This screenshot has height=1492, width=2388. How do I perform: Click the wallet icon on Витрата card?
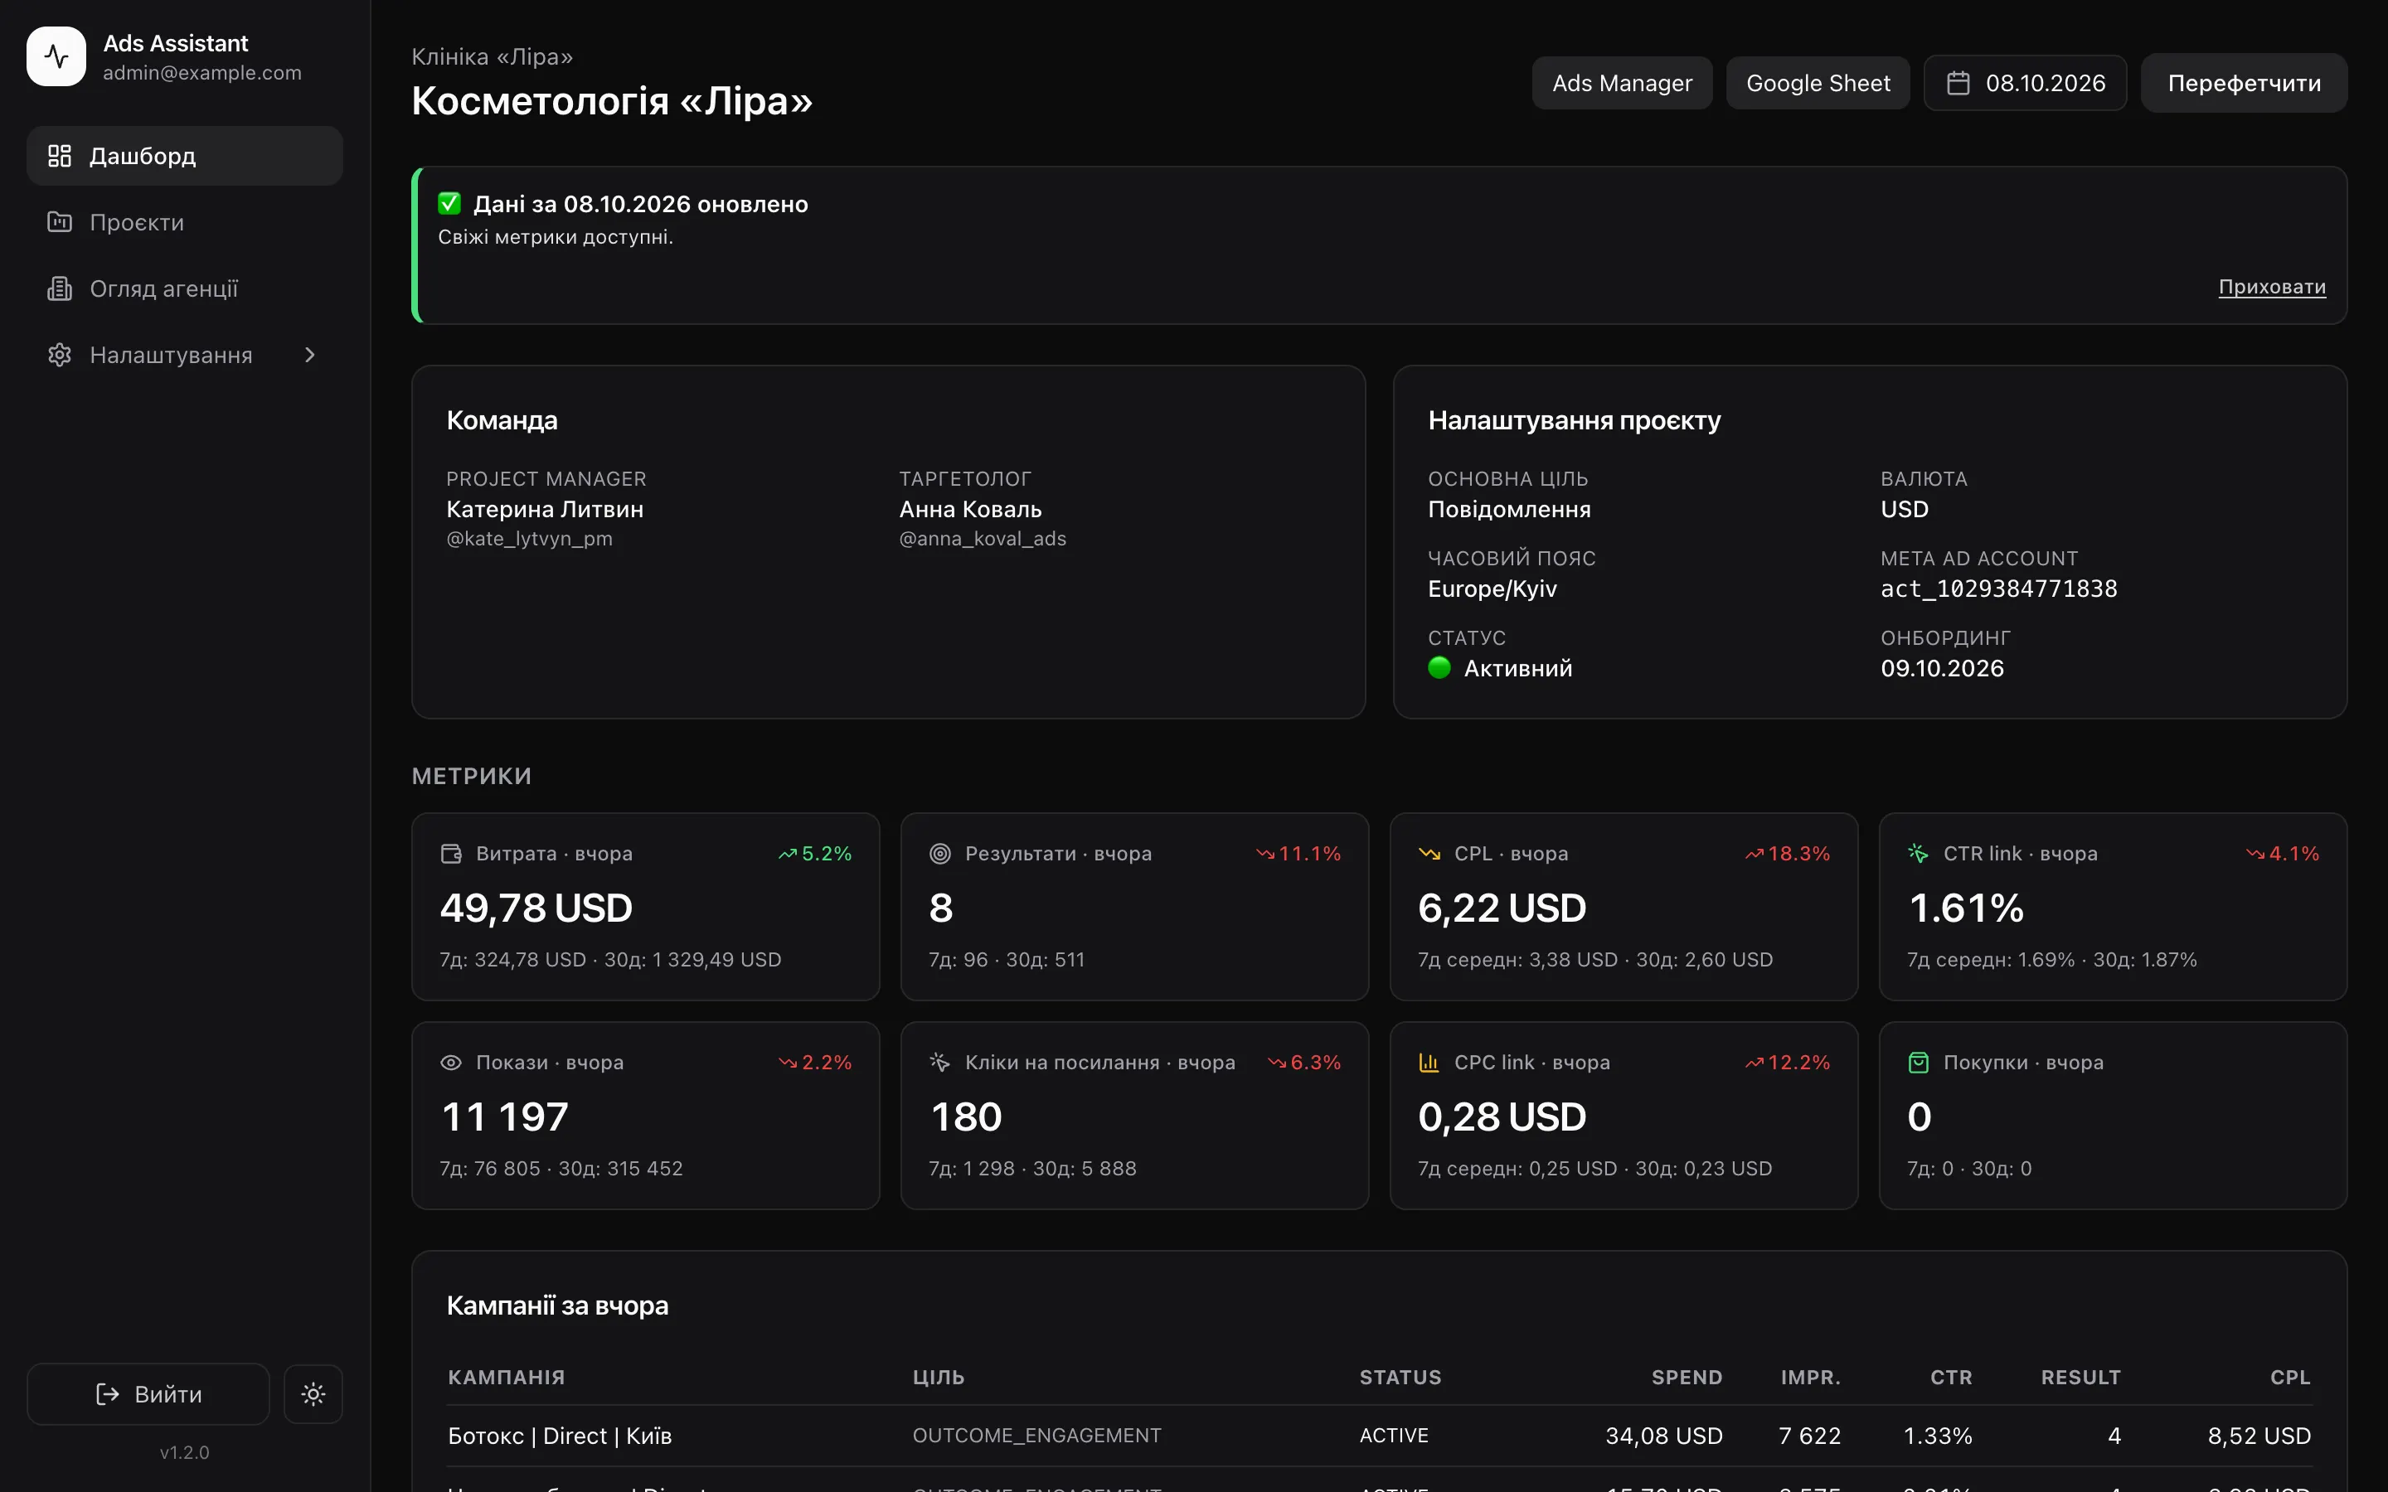[451, 854]
